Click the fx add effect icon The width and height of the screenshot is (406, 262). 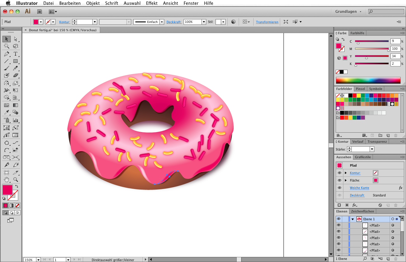355,205
